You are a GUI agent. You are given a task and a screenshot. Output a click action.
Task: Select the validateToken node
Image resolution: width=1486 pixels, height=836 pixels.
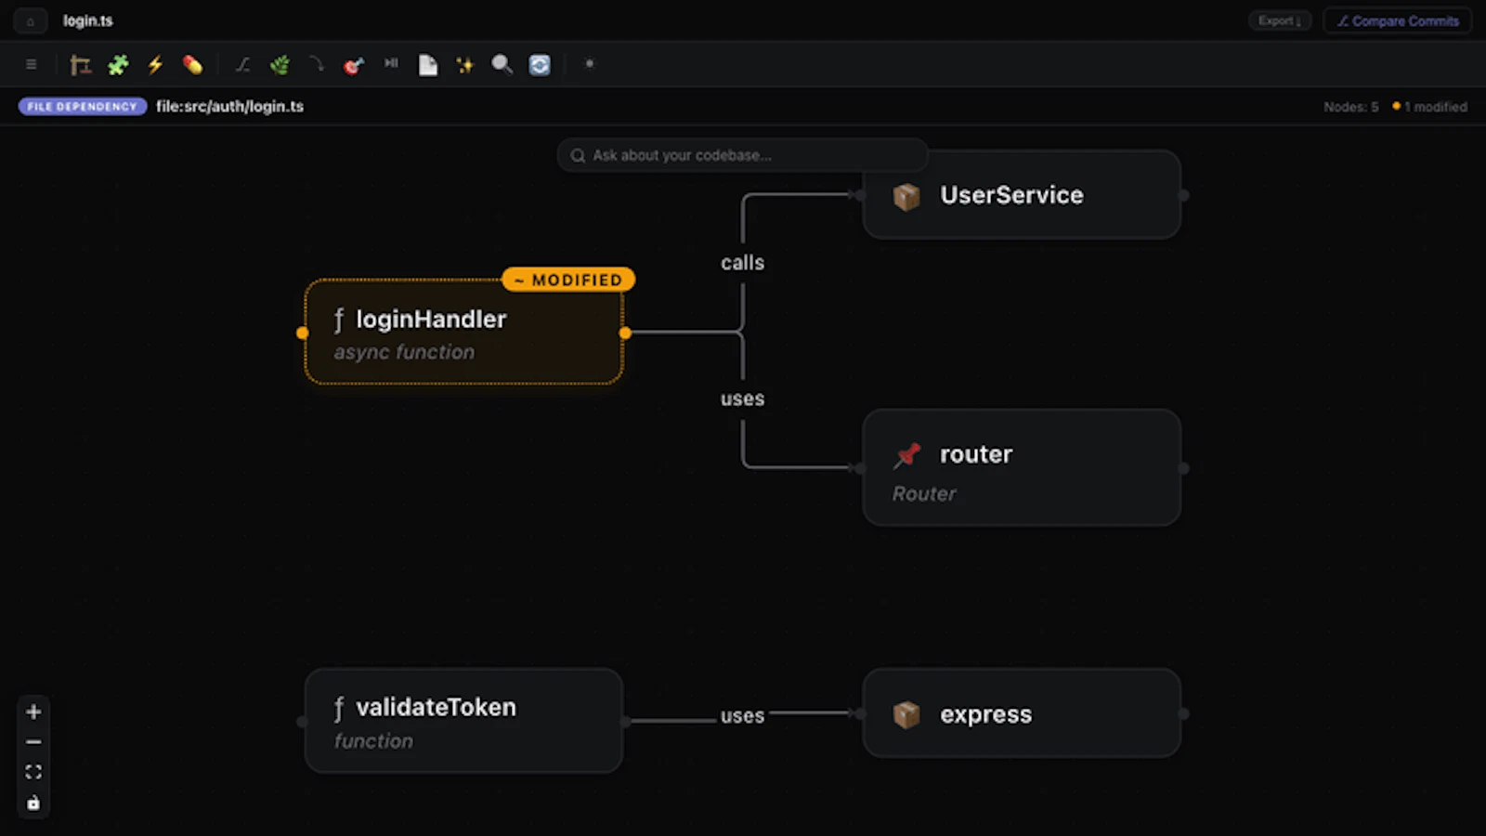(463, 721)
